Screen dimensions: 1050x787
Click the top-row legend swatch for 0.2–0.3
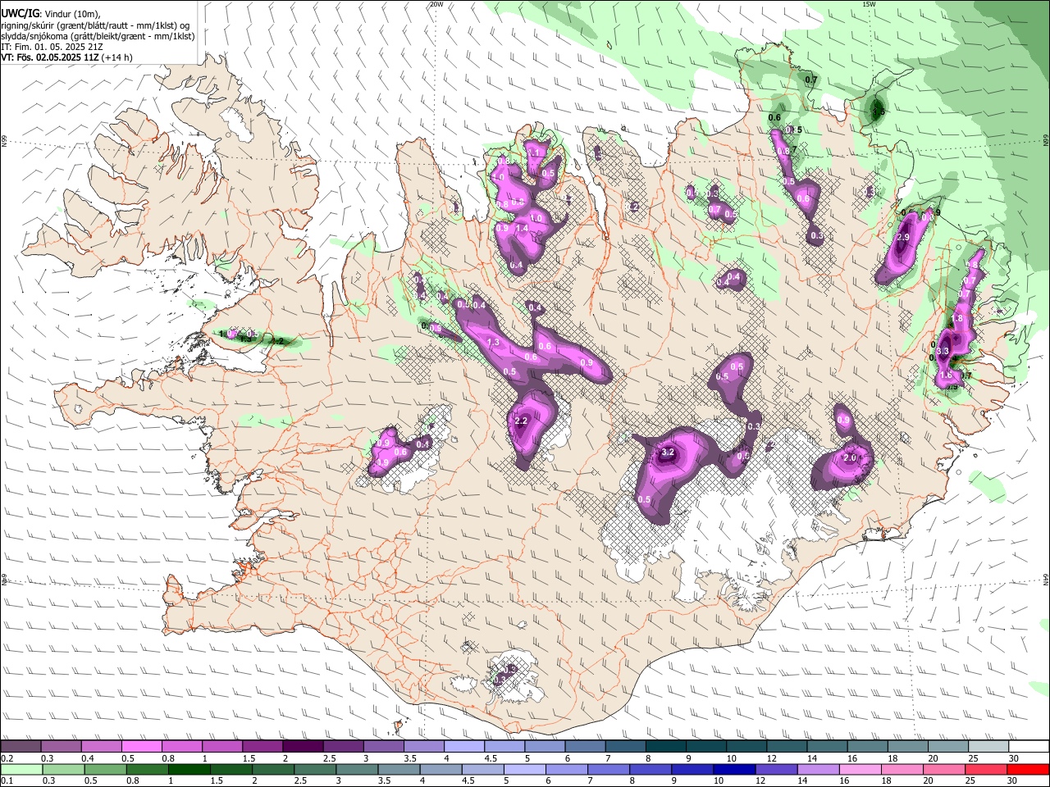(21, 746)
